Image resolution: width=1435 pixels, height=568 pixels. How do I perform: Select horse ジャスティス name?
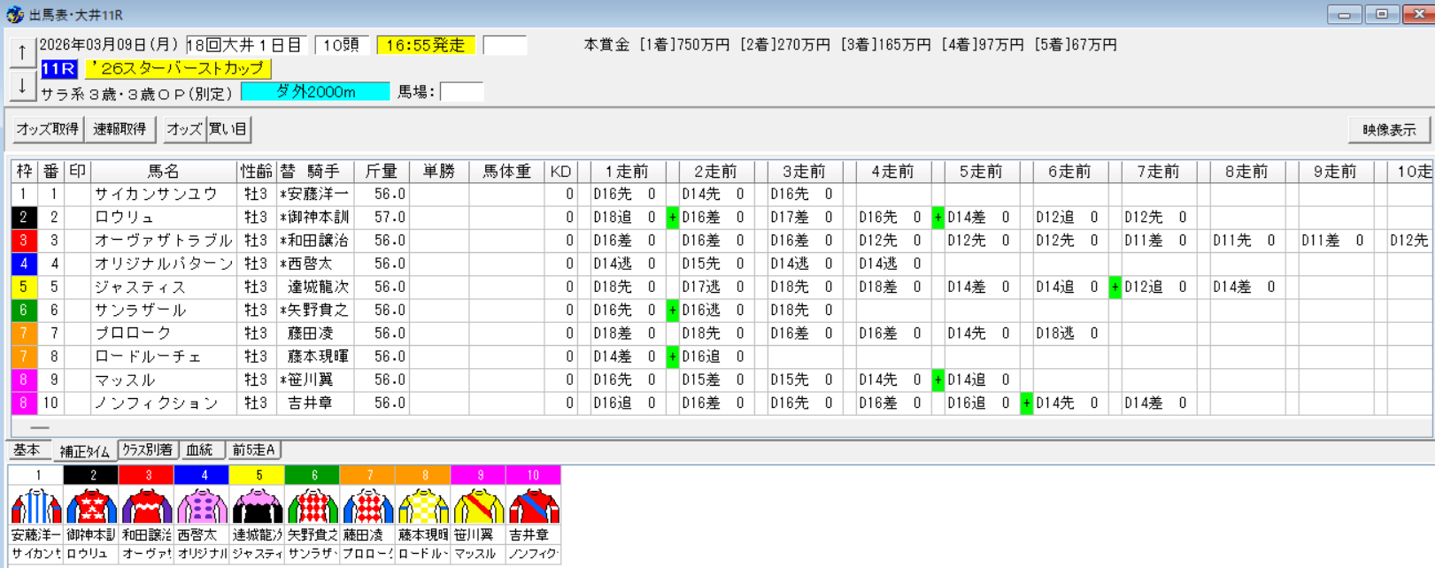pyautogui.click(x=140, y=288)
